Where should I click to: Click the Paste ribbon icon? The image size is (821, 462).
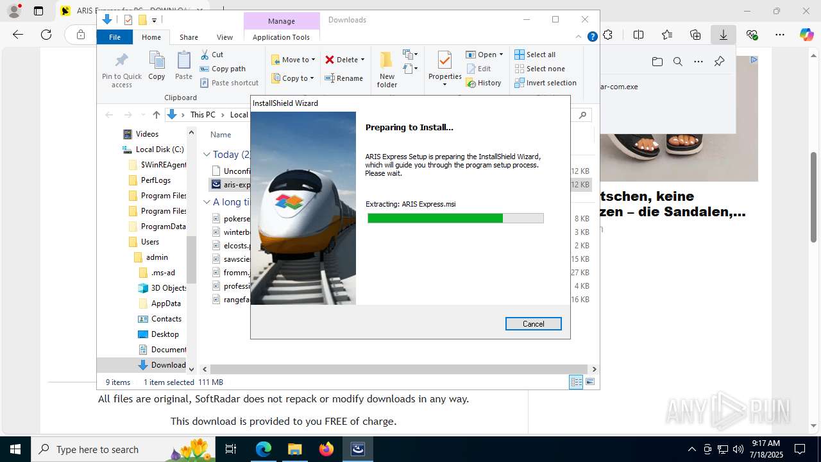(x=183, y=65)
